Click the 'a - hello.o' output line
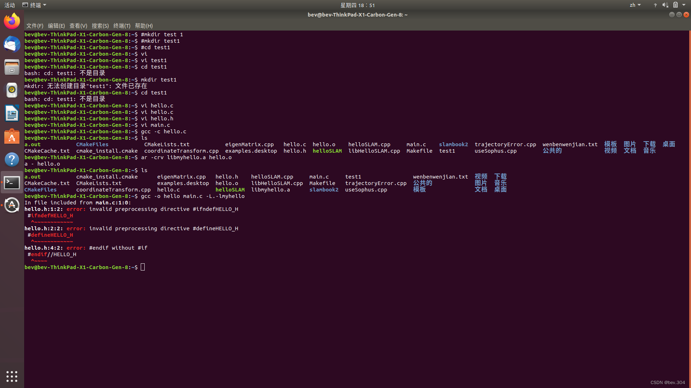 pos(42,164)
